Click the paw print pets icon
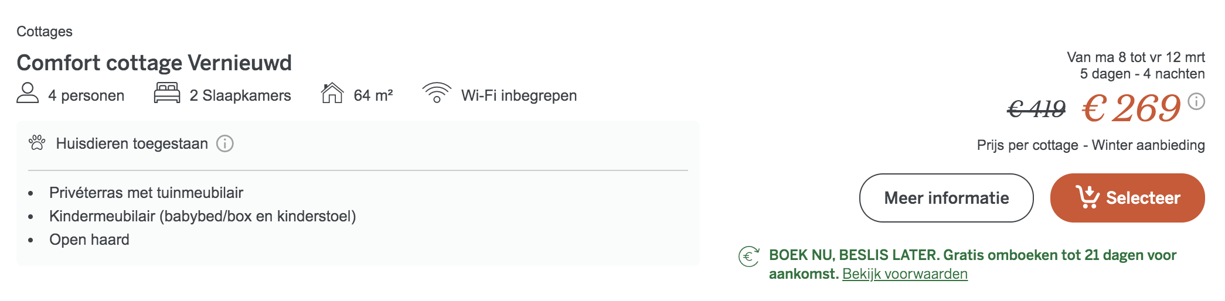The height and width of the screenshot is (301, 1225). 37,143
